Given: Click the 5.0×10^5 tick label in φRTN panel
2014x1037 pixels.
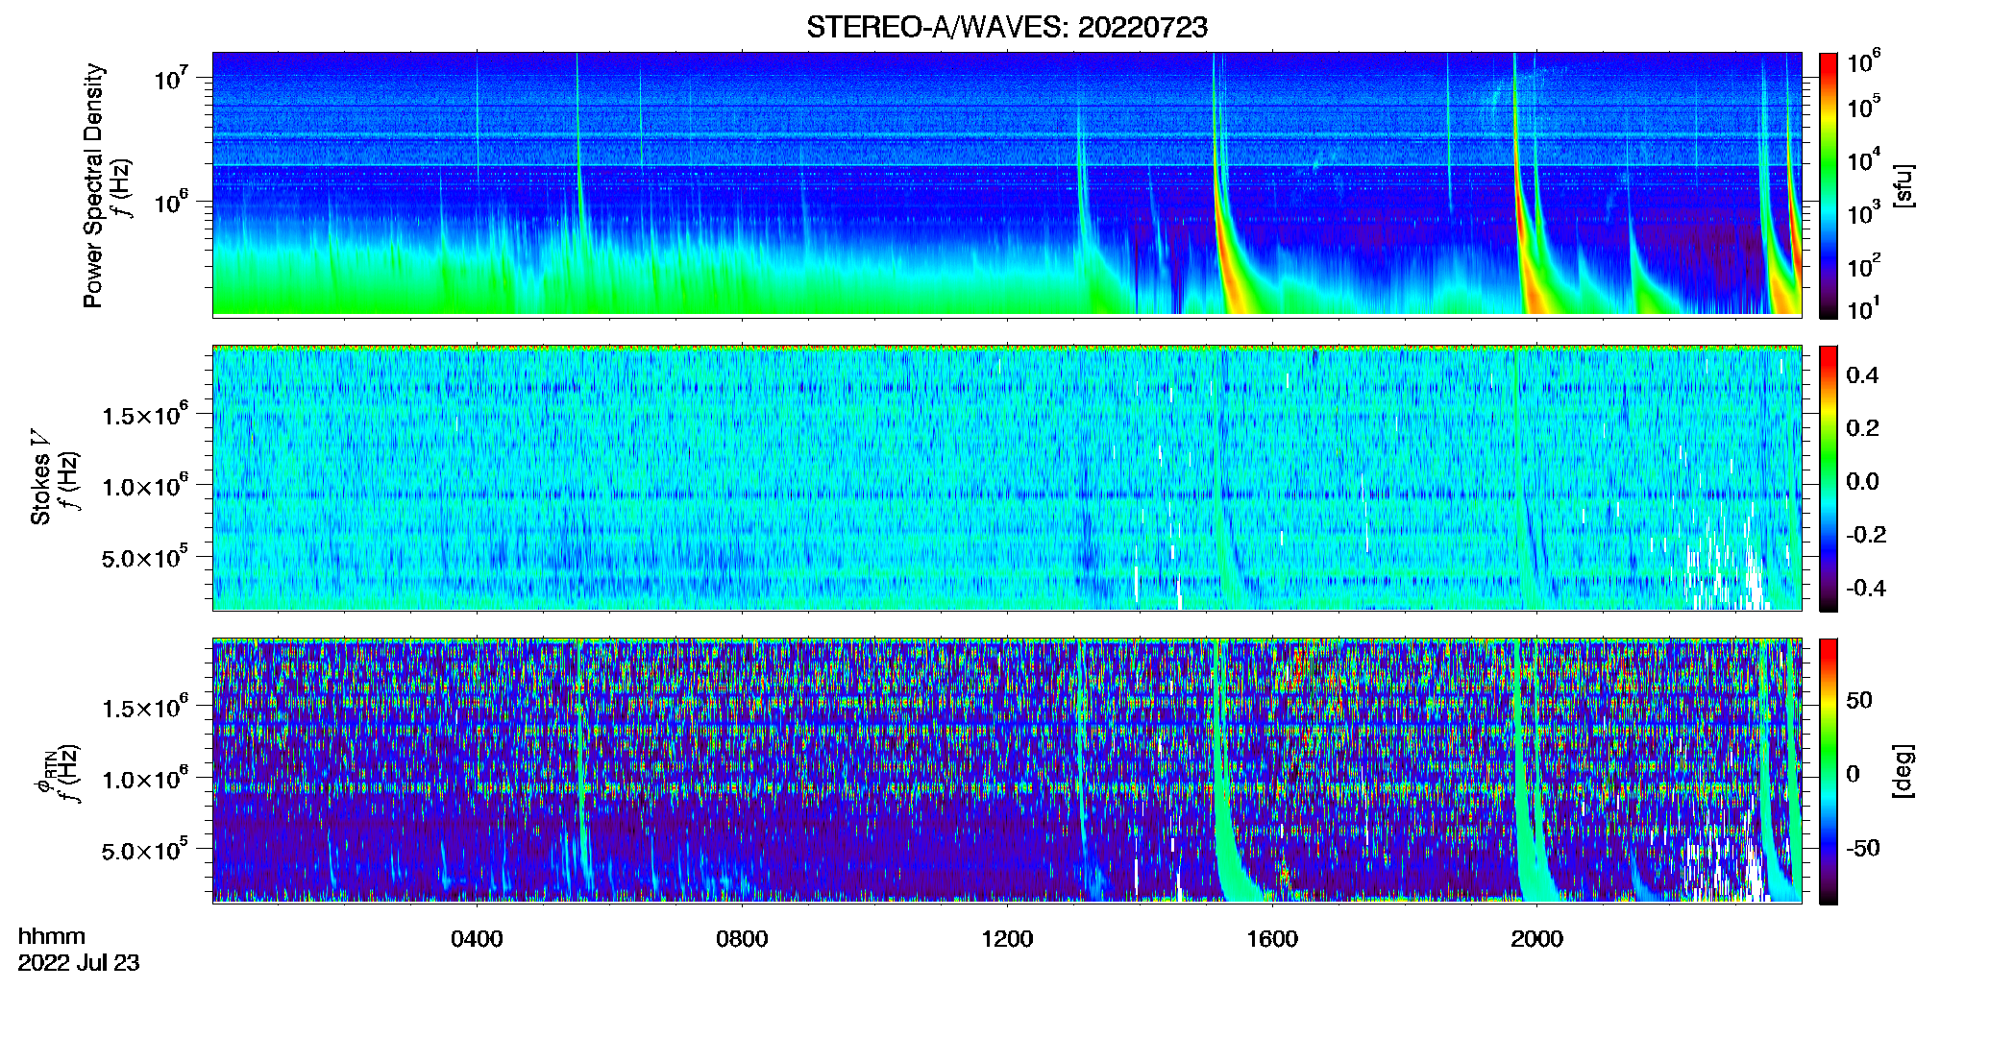Looking at the screenshot, I should click(144, 850).
